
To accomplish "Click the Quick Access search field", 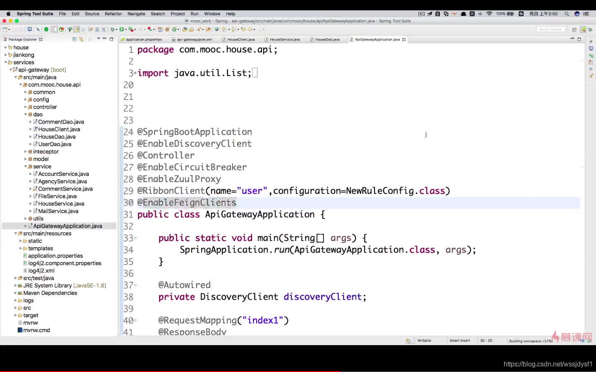I will pyautogui.click(x=550, y=29).
